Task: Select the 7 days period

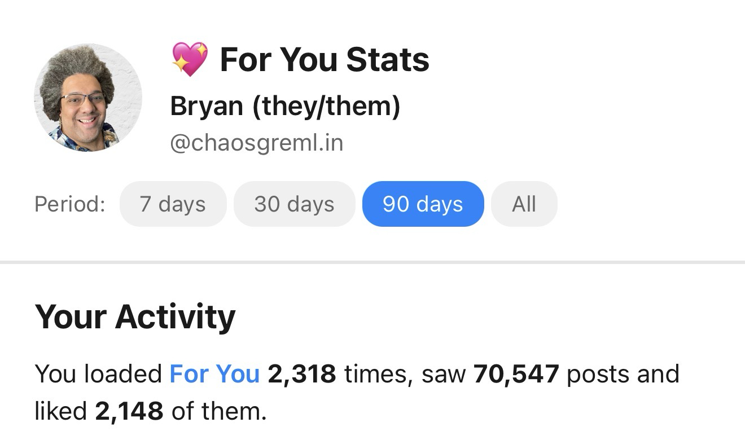Action: click(x=173, y=204)
